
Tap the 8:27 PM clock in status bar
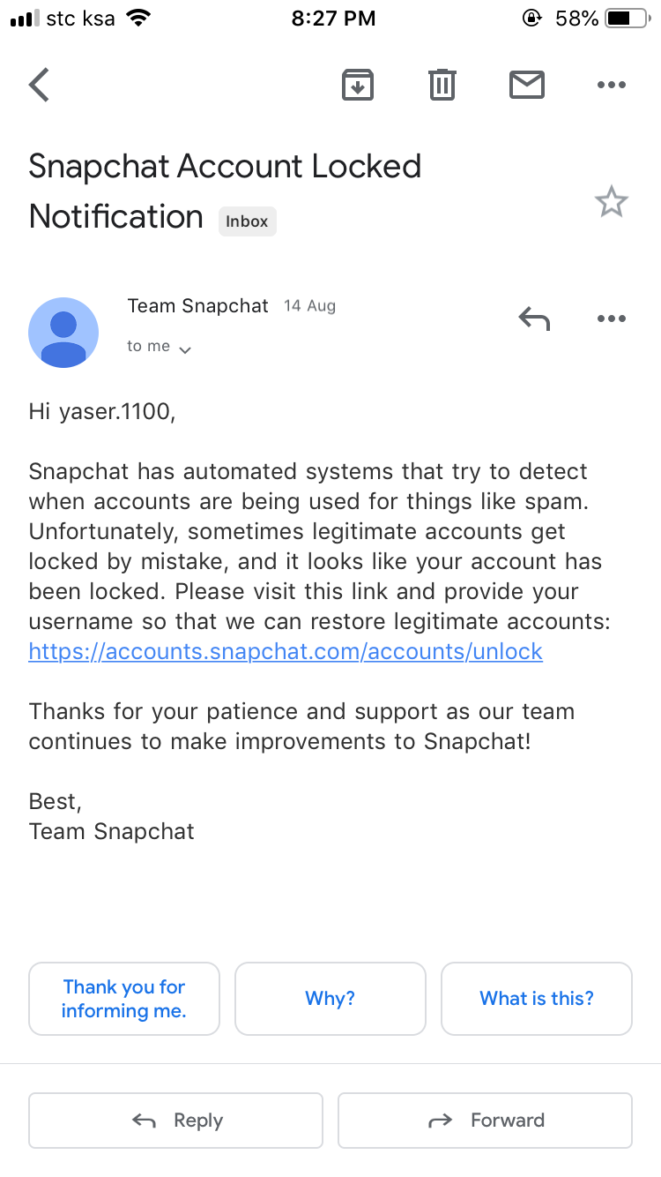[333, 19]
